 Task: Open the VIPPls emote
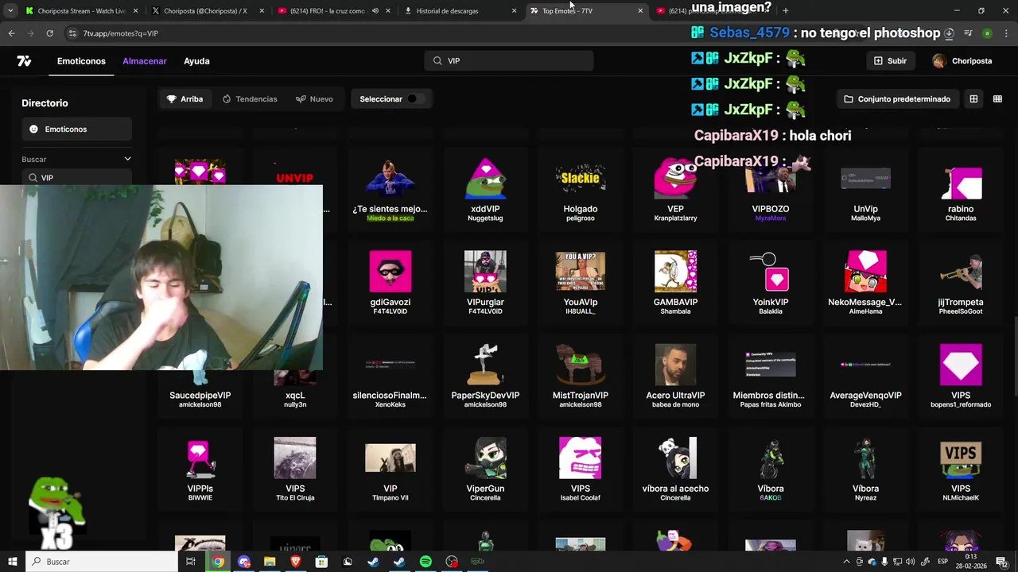[200, 470]
